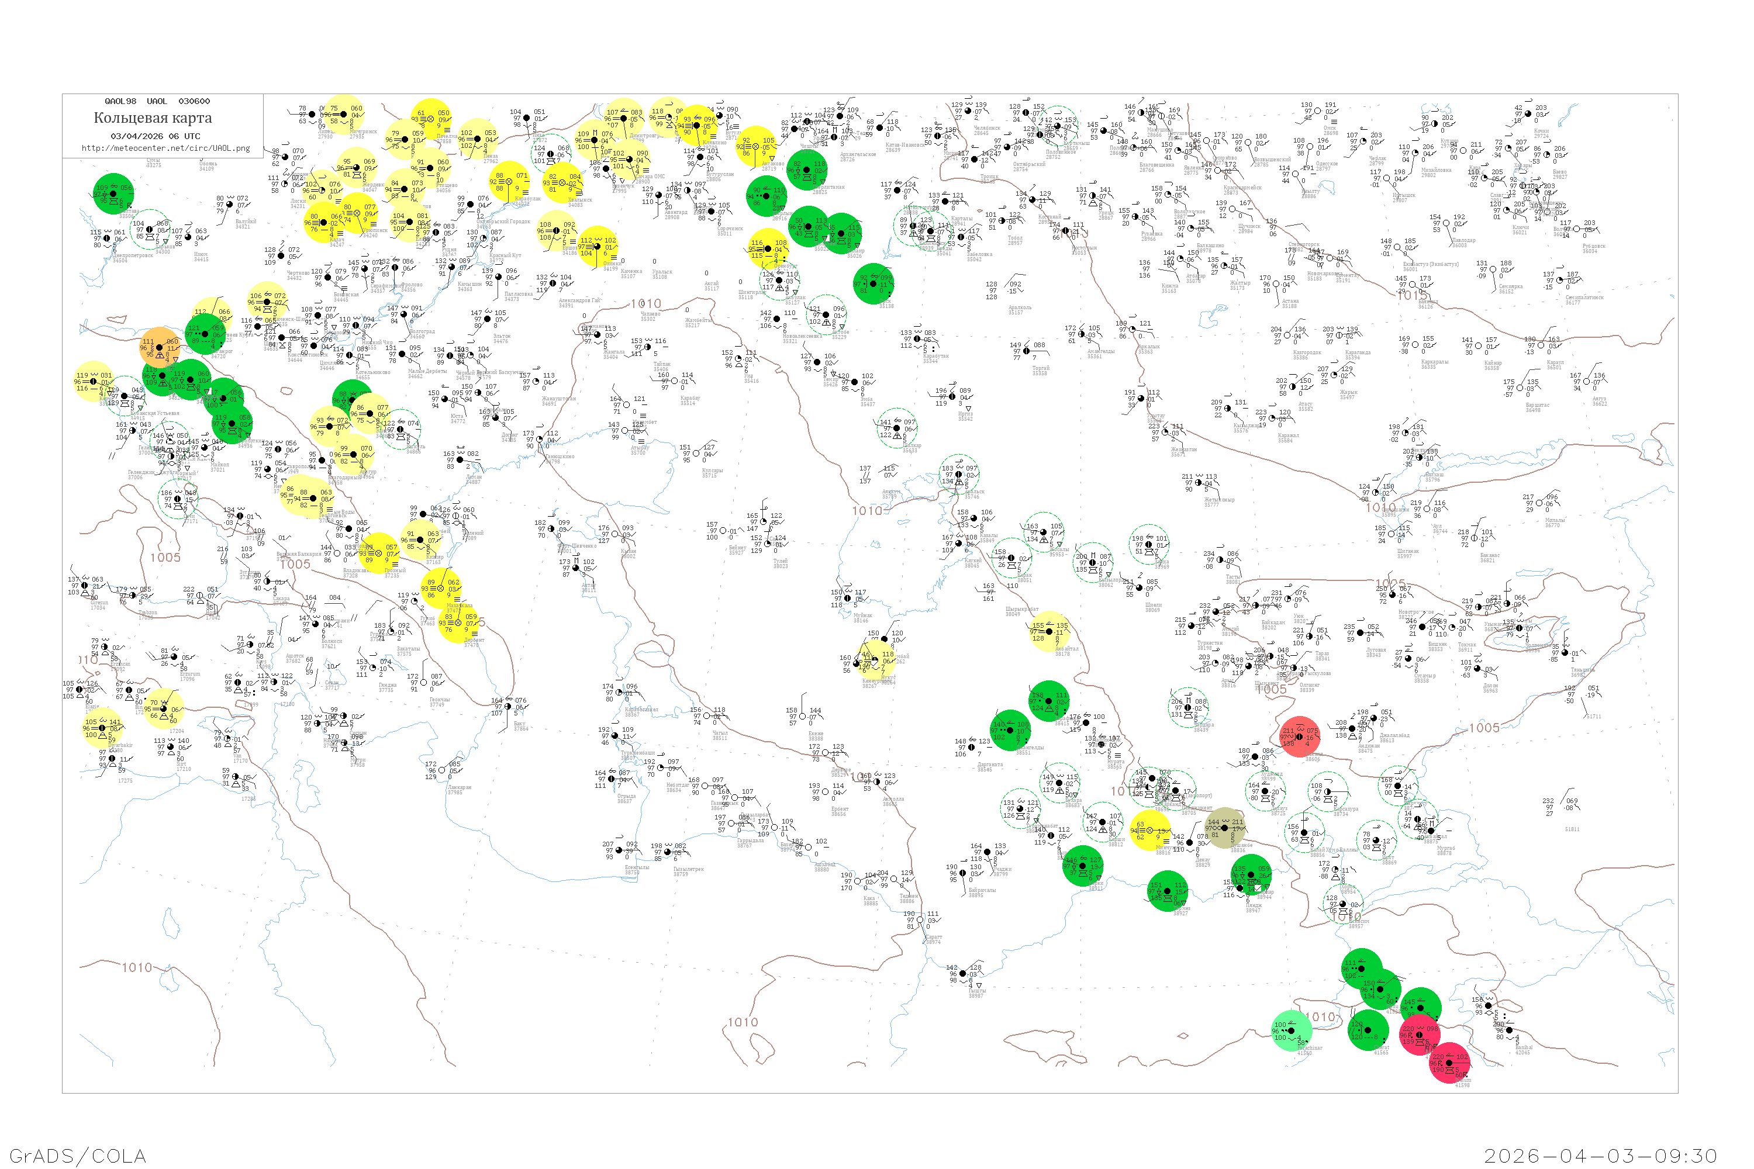Image resolution: width=1754 pixels, height=1169 pixels.
Task: Select the dashed-circle Kharkov 34300 station
Action: pos(150,230)
